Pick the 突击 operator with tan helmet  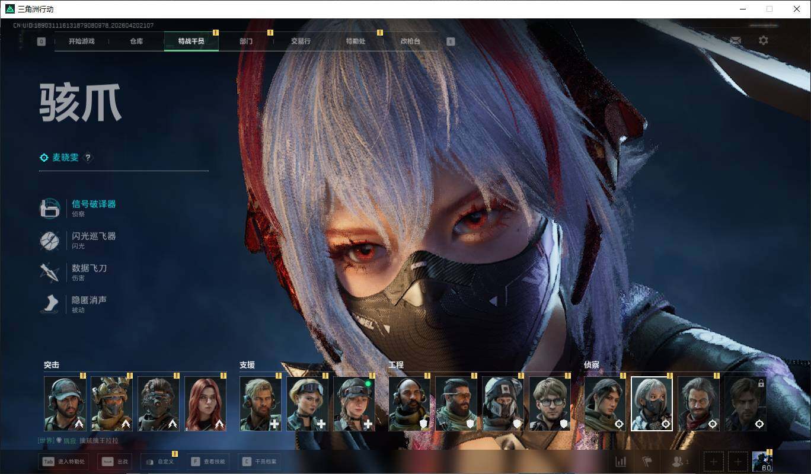coord(111,403)
